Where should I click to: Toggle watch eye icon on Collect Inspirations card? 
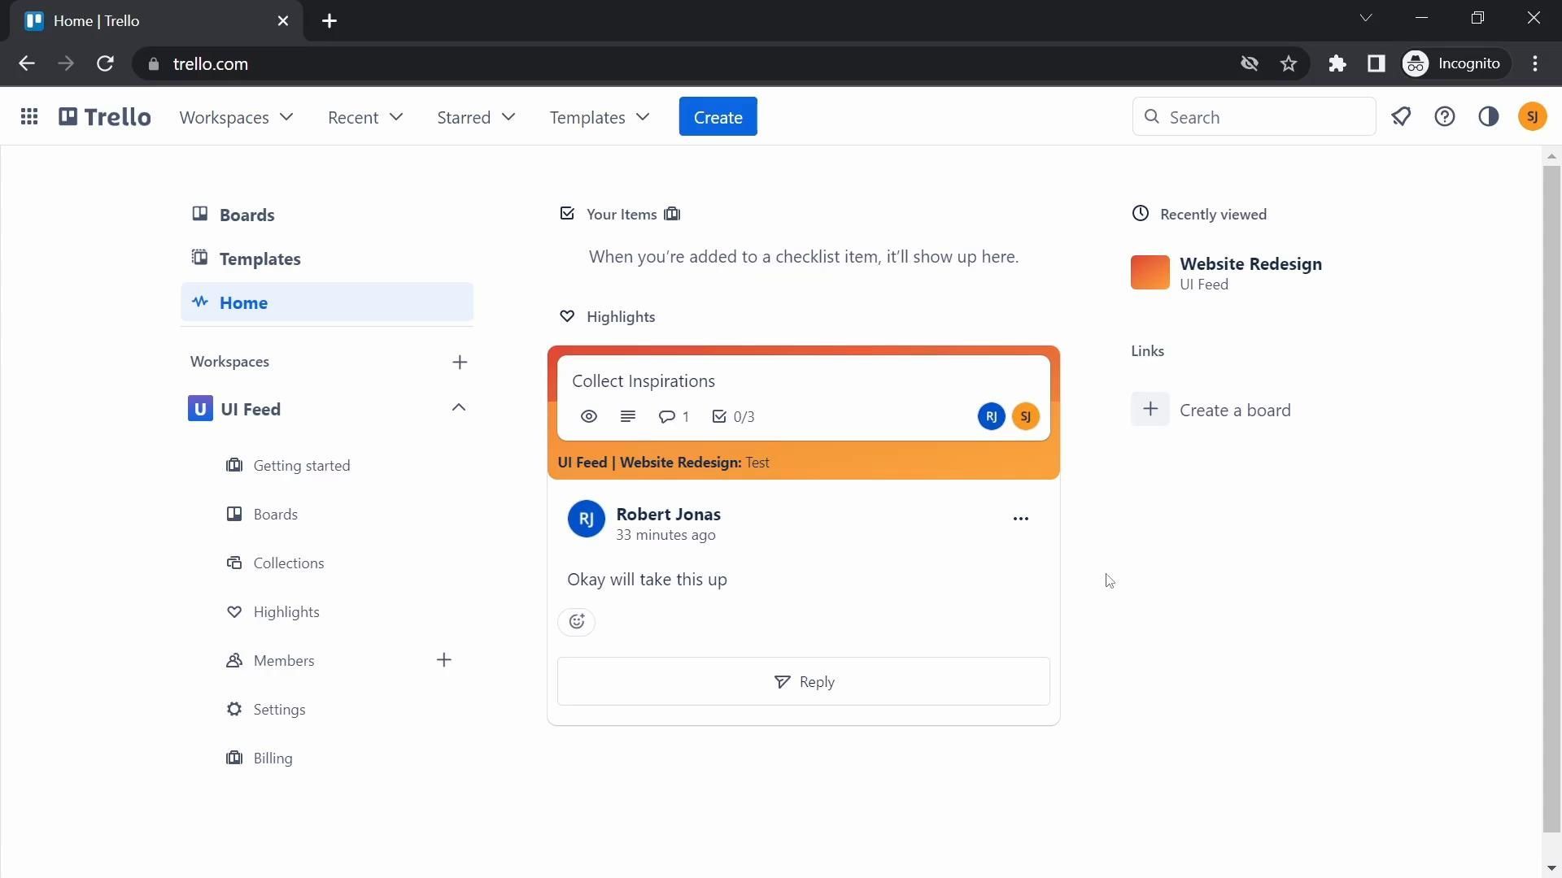[x=589, y=416]
